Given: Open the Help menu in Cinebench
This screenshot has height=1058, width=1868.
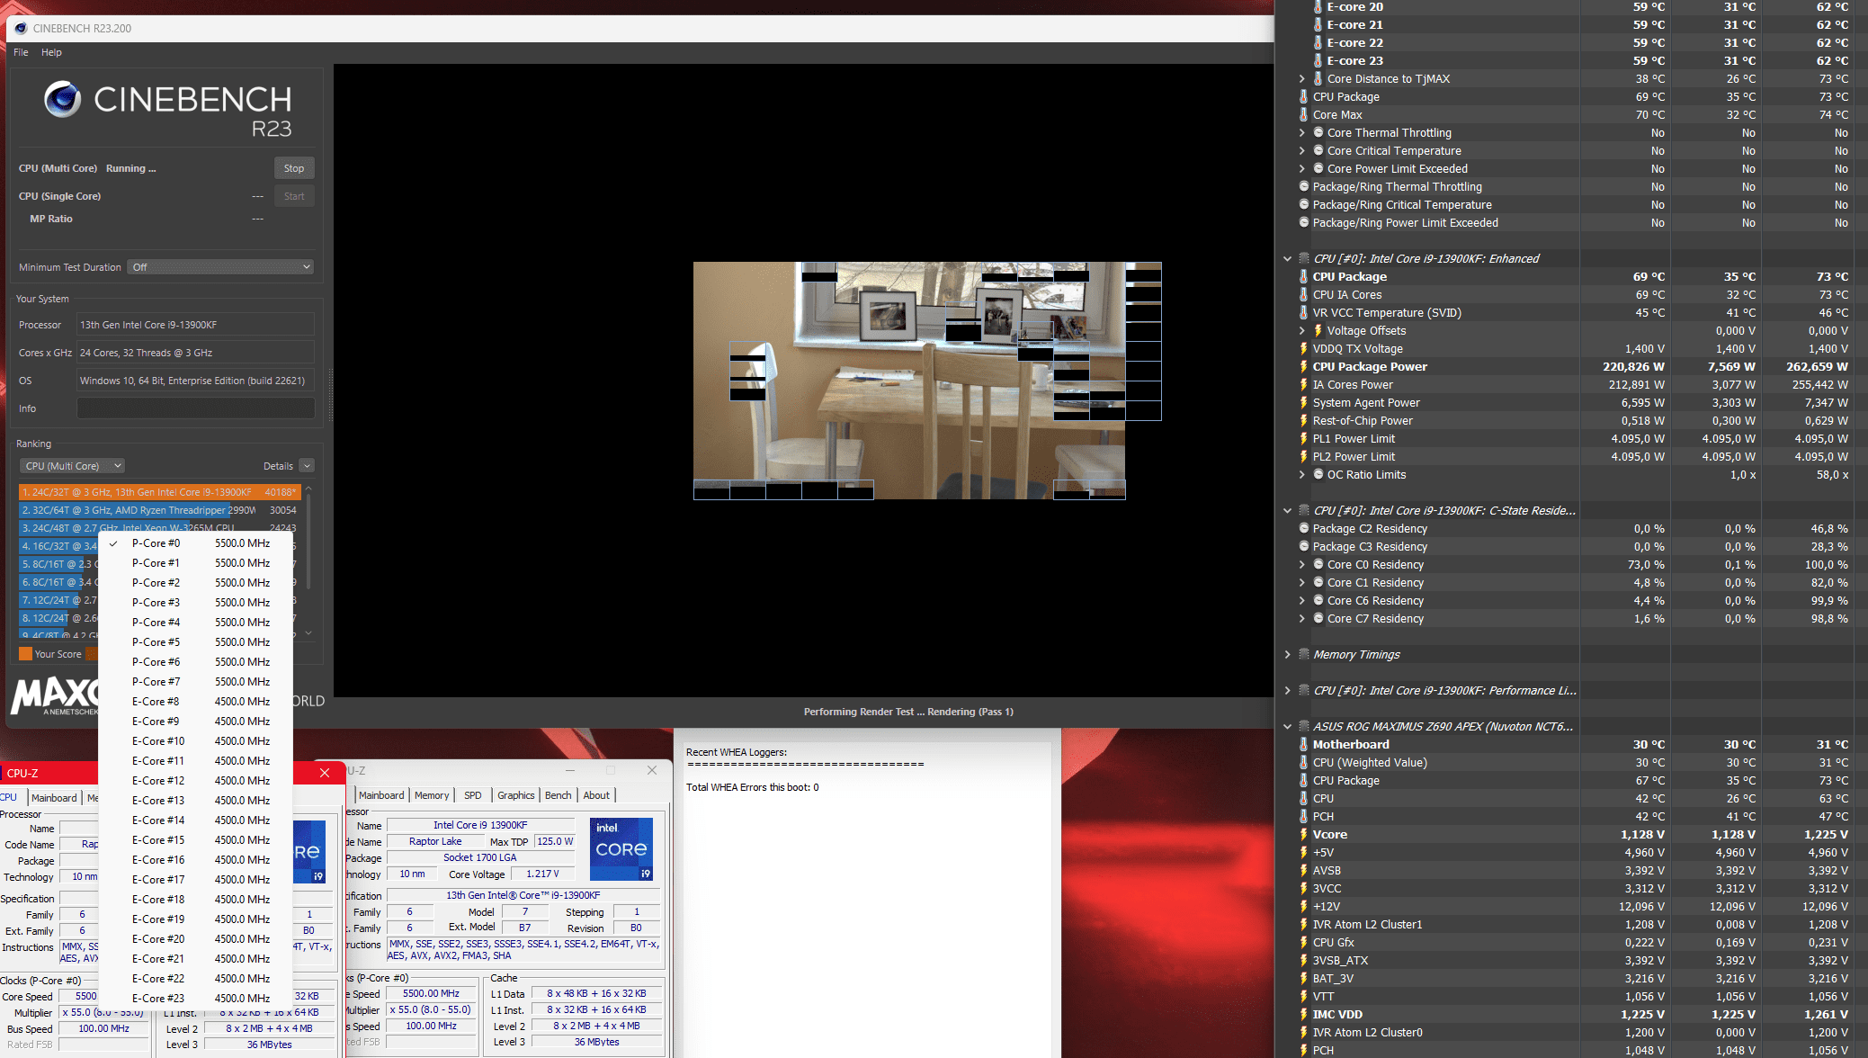Looking at the screenshot, I should coord(51,52).
